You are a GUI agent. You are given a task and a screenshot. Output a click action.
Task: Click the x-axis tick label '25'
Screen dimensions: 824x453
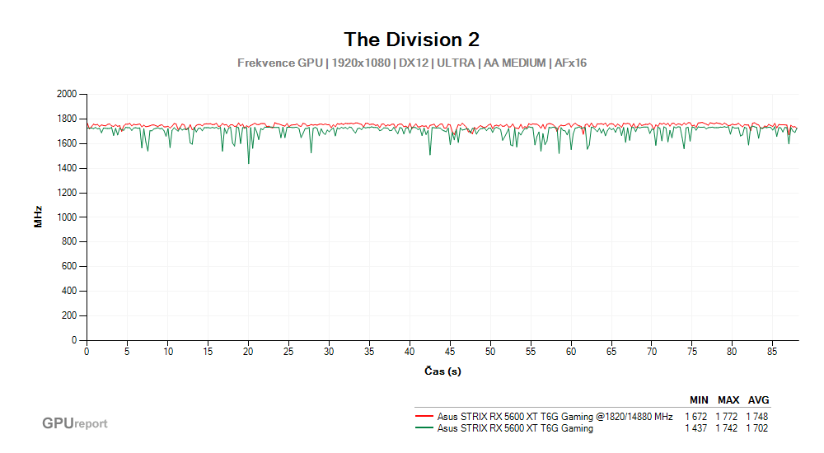(x=288, y=352)
